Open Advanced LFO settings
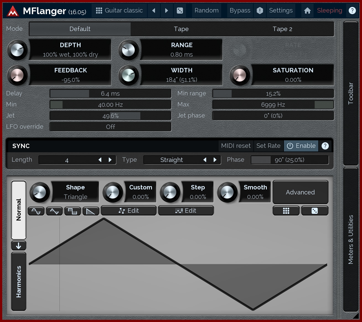 tap(301, 192)
